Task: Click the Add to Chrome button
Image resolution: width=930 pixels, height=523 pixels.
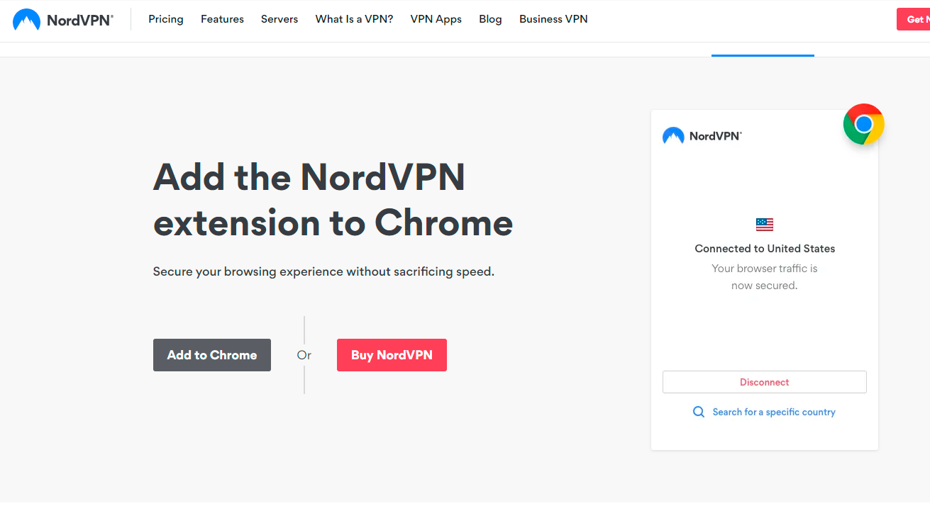Action: coord(211,354)
